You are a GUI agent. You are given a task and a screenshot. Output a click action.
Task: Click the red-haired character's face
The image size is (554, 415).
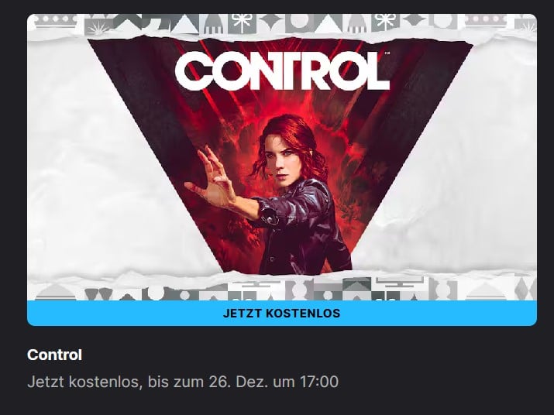(x=285, y=161)
